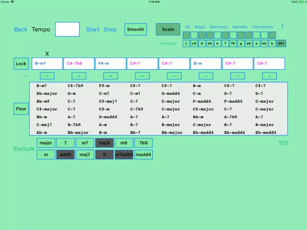The image size is (307, 230).
Task: Exclude the m chord type
Action: [46, 155]
